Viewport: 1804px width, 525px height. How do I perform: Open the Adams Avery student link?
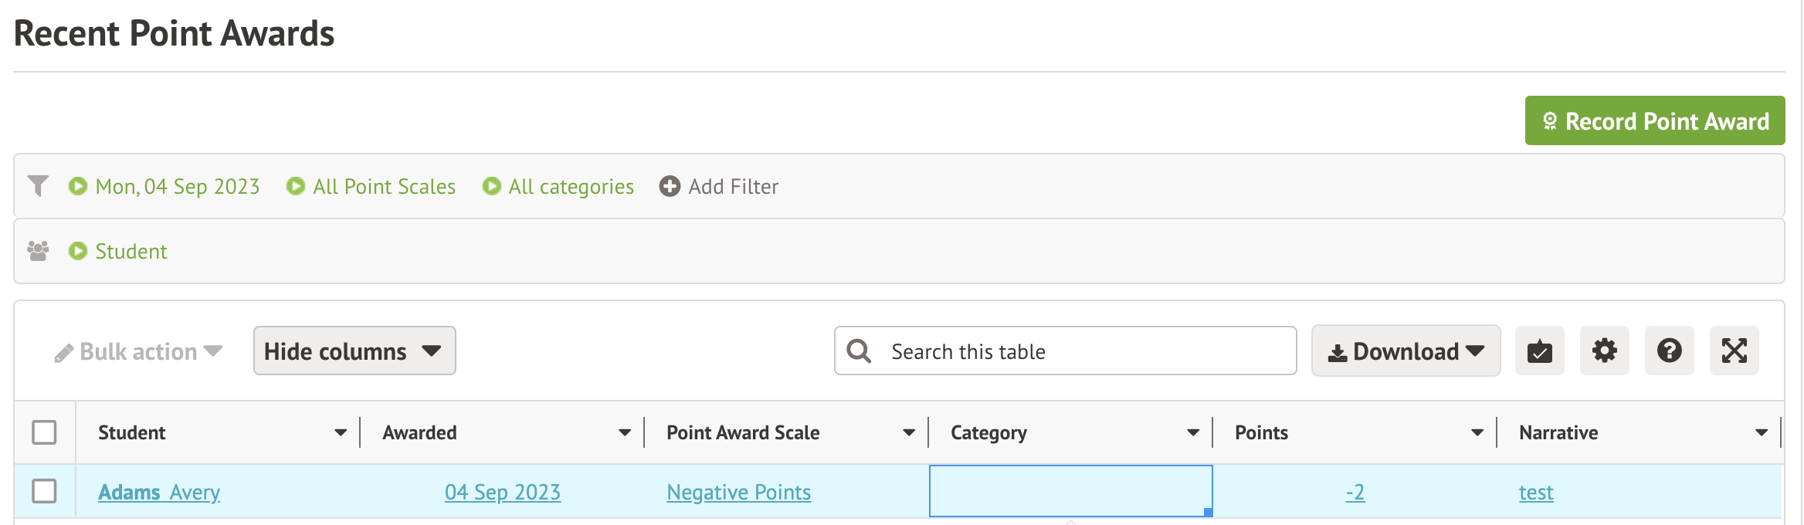[159, 492]
